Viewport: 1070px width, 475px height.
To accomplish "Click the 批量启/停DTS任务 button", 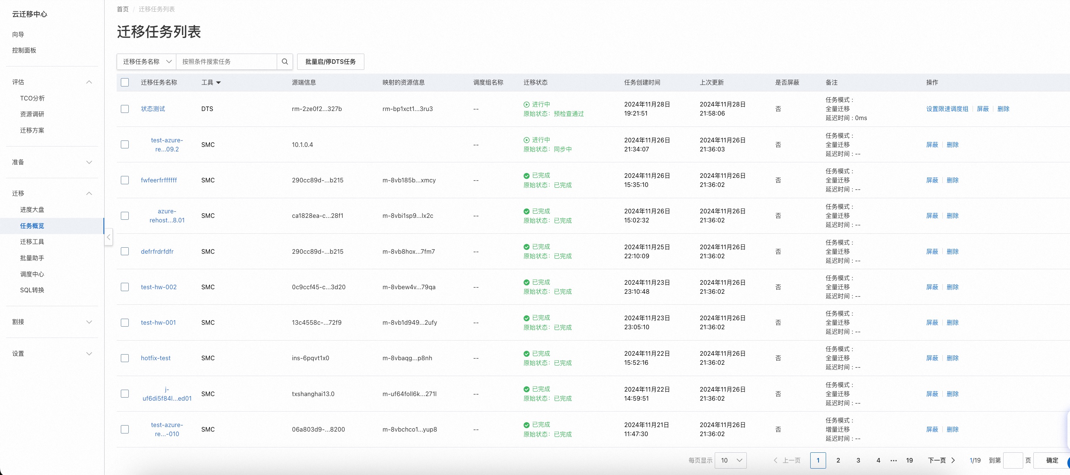I will coord(331,62).
